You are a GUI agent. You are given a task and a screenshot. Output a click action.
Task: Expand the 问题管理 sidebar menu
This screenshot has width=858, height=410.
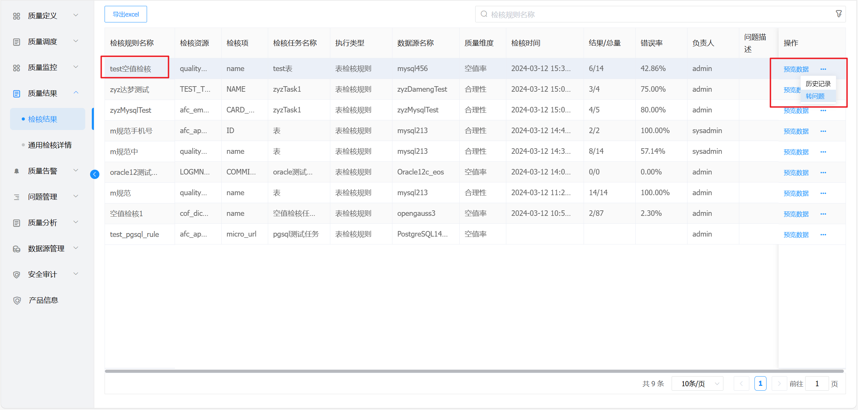[x=42, y=197]
